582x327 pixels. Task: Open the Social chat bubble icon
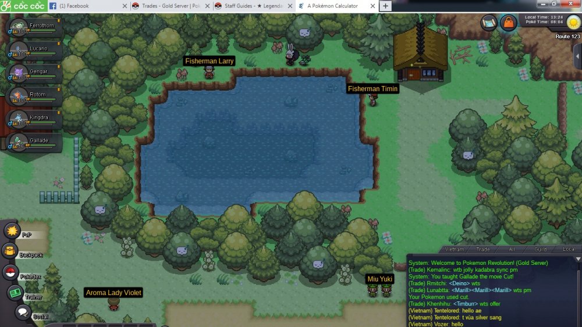(x=23, y=312)
